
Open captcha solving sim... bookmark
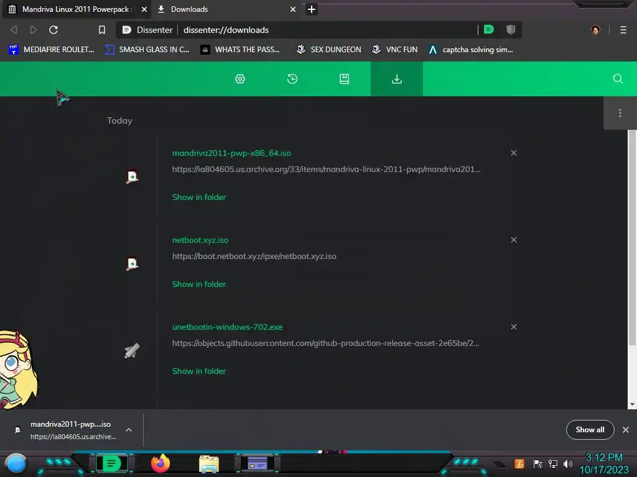pyautogui.click(x=472, y=50)
